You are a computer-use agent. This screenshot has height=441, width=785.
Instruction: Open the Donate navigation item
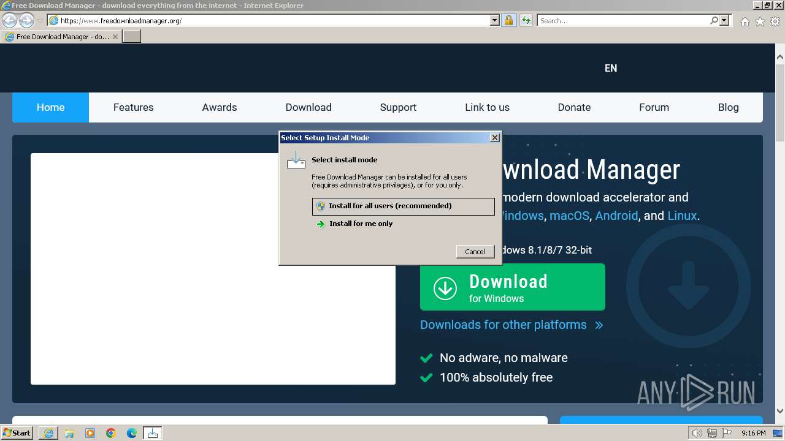(574, 107)
